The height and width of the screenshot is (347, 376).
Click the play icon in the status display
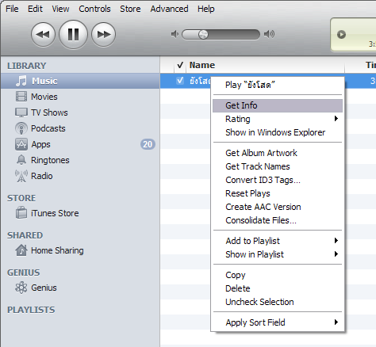(x=341, y=35)
